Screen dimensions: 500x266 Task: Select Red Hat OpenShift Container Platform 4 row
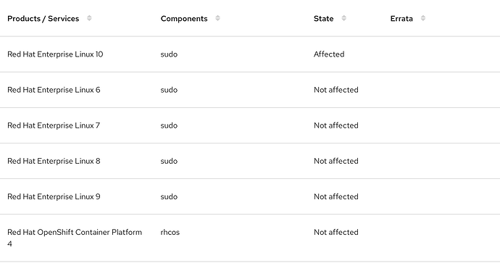click(250, 238)
